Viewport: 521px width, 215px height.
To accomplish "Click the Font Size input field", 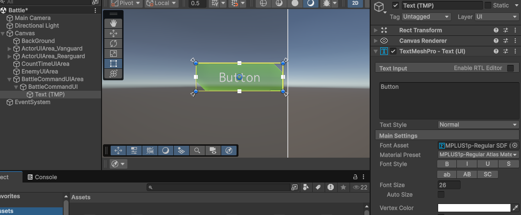I will tap(449, 185).
